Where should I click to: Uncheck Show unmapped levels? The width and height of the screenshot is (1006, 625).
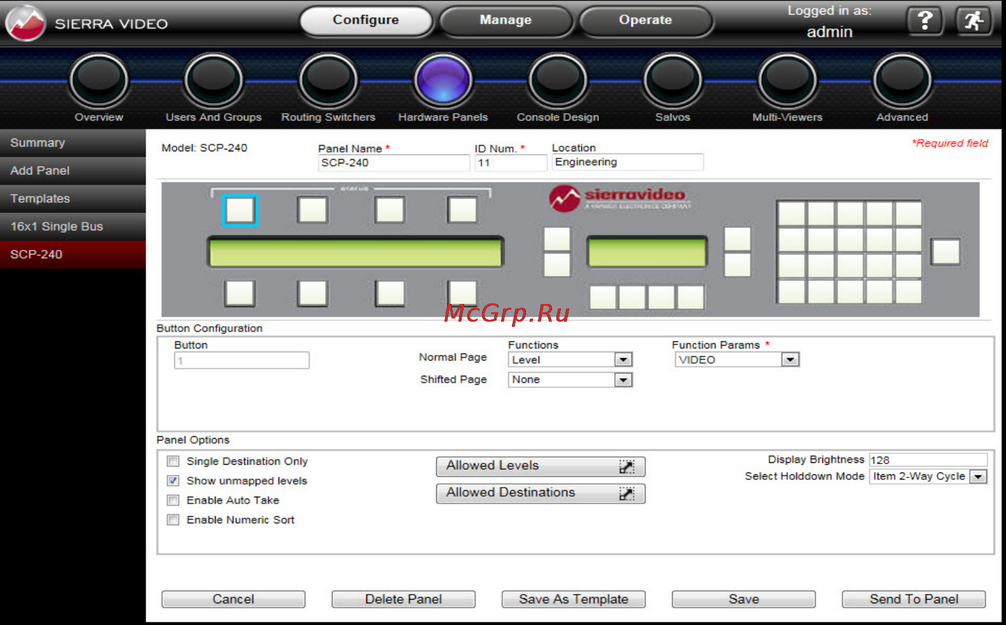(173, 481)
